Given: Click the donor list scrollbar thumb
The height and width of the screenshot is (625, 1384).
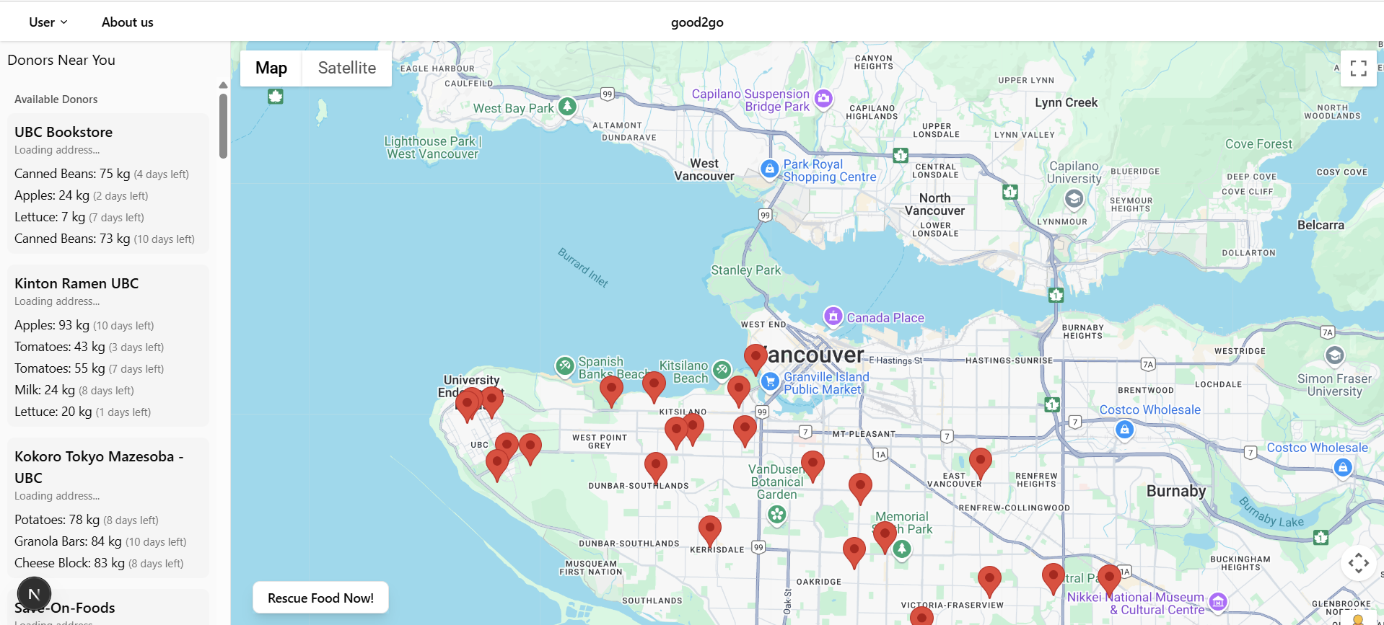Looking at the screenshot, I should tap(224, 126).
